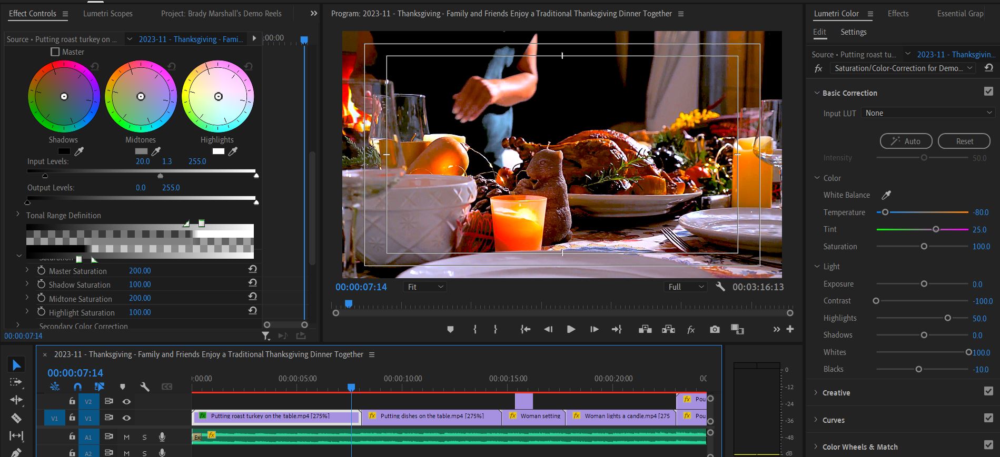Step forward one frame

point(594,329)
